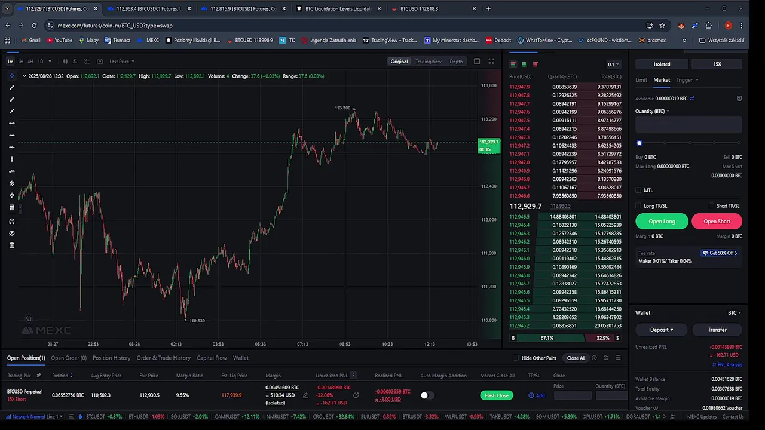Select the magnet snap tool
The height and width of the screenshot is (430, 765).
click(x=11, y=221)
